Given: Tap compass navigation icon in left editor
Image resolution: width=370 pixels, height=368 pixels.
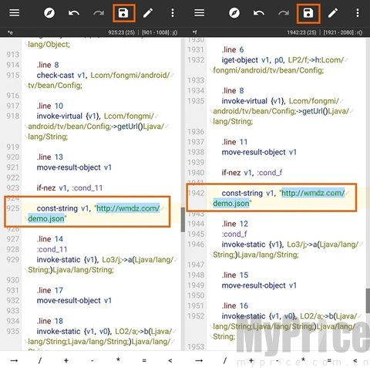Looking at the screenshot, I should coord(49,12).
